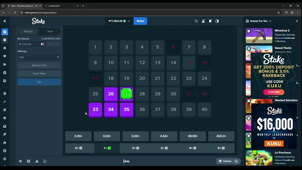Click the Fairness refresh icon
The height and width of the screenshot is (170, 302).
[236, 161]
